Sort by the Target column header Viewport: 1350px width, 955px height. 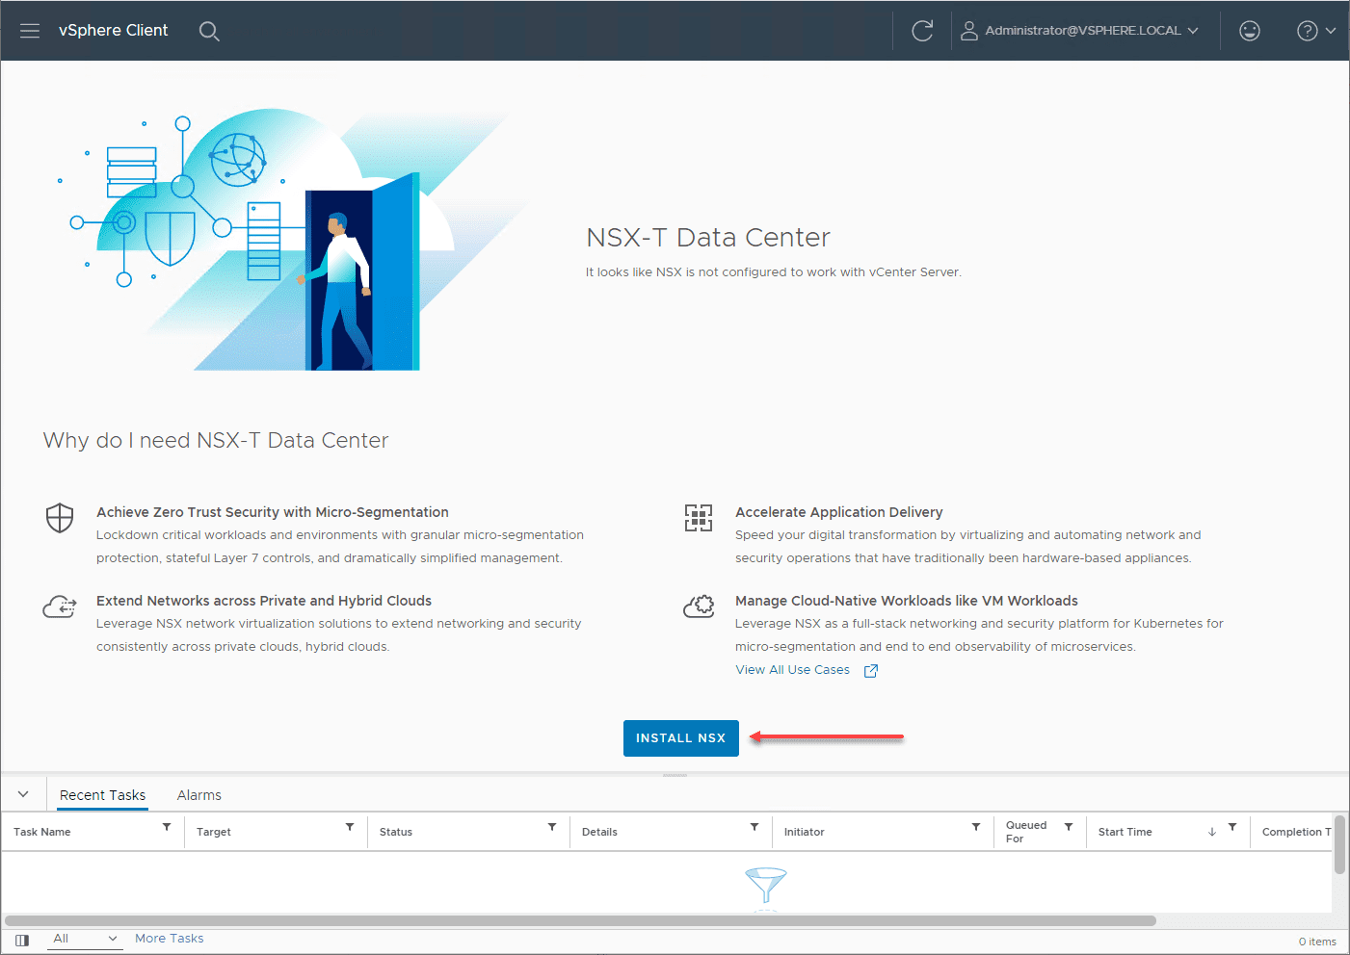[x=214, y=832]
